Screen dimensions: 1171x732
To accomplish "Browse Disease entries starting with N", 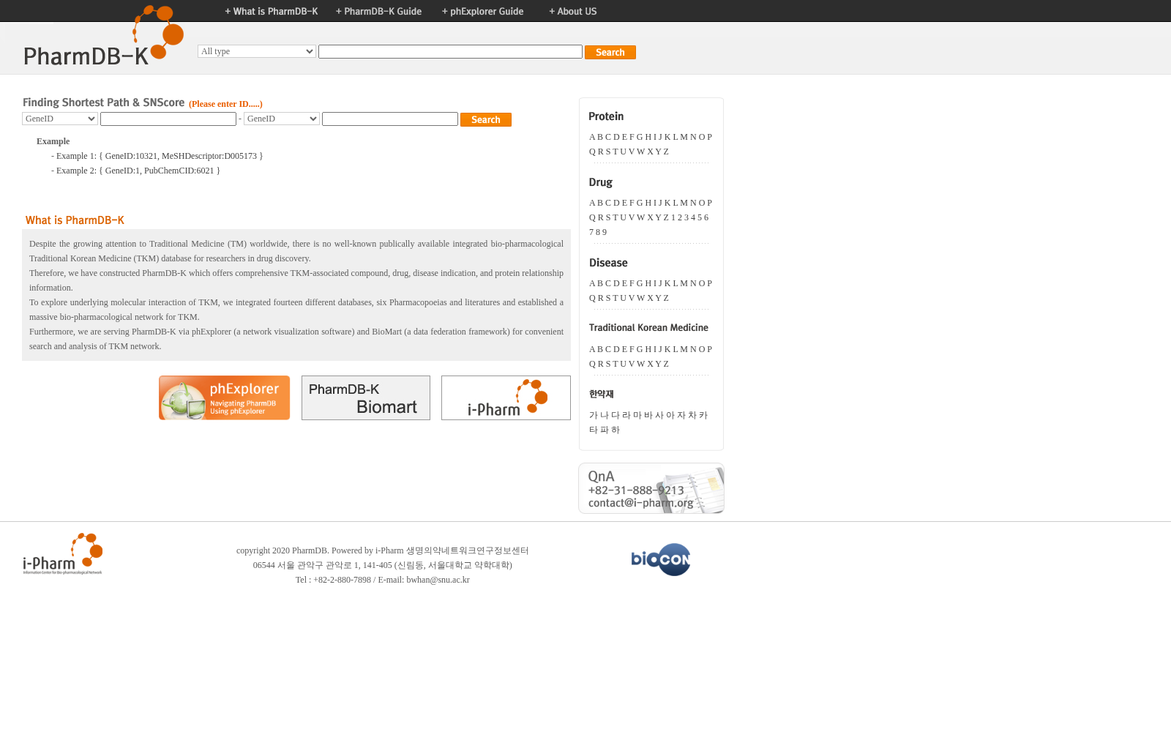I will click(x=693, y=283).
